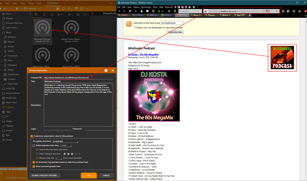Click the bookmark star icon in Waterfox
Viewport: 307px width, 181px height.
point(283,11)
